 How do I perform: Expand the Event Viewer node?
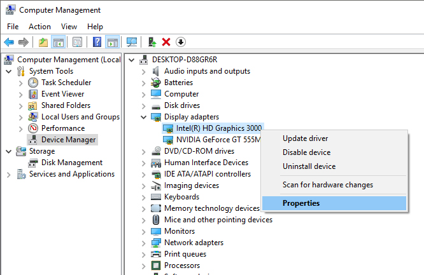[21, 95]
